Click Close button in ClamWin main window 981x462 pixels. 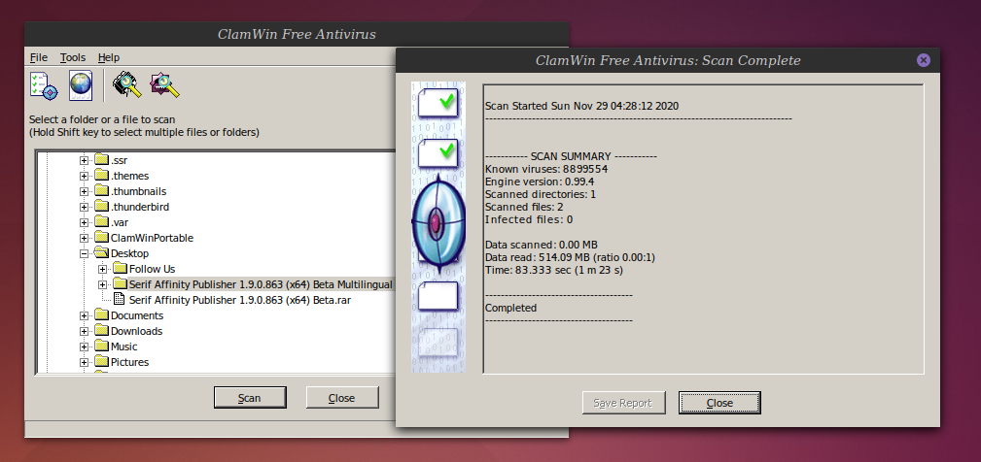pos(342,398)
